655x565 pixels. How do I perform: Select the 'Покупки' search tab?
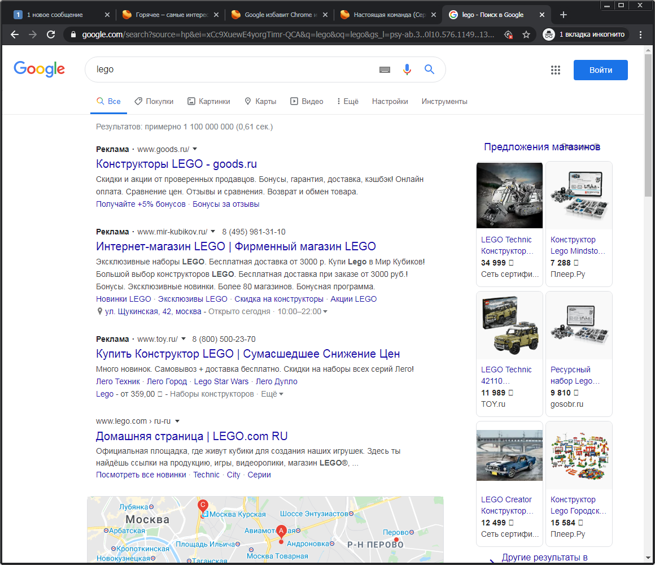pos(154,102)
